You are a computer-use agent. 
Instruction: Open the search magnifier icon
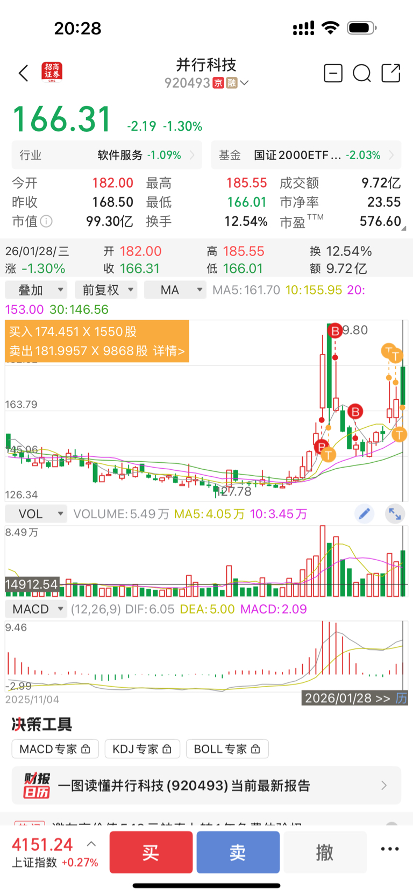(x=362, y=73)
